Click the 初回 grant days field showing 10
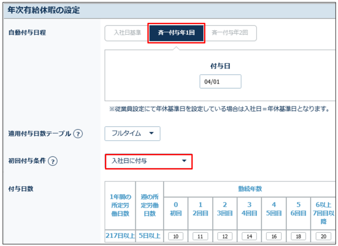The image size is (338, 246). 176,237
